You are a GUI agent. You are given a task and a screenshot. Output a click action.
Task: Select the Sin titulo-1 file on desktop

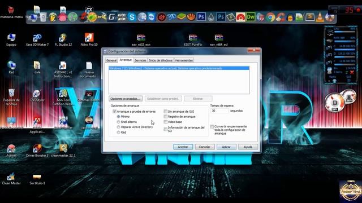click(37, 179)
